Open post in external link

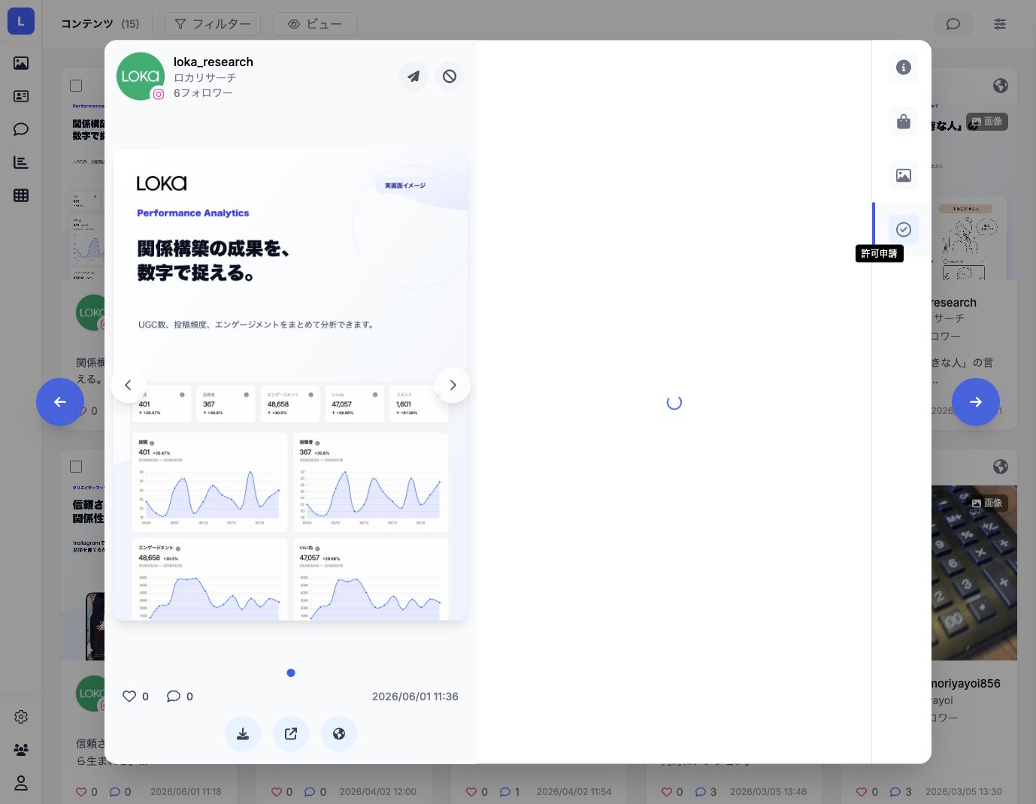click(x=291, y=734)
